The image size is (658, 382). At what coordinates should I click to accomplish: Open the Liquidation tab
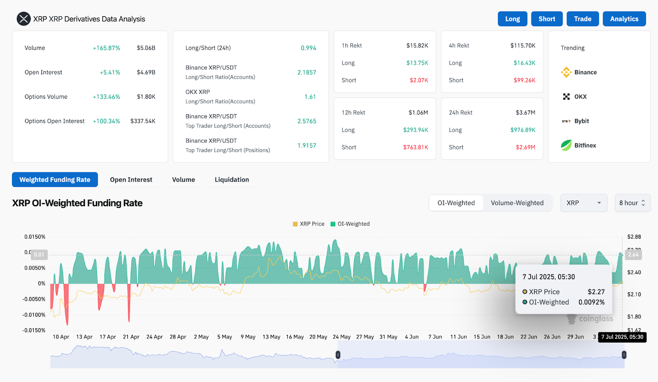[x=232, y=179]
